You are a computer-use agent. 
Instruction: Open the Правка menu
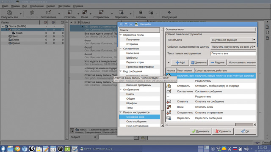15,6
